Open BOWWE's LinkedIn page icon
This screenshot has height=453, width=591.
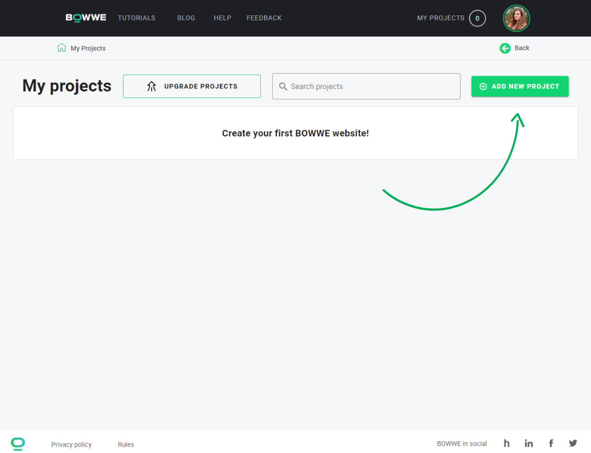529,443
